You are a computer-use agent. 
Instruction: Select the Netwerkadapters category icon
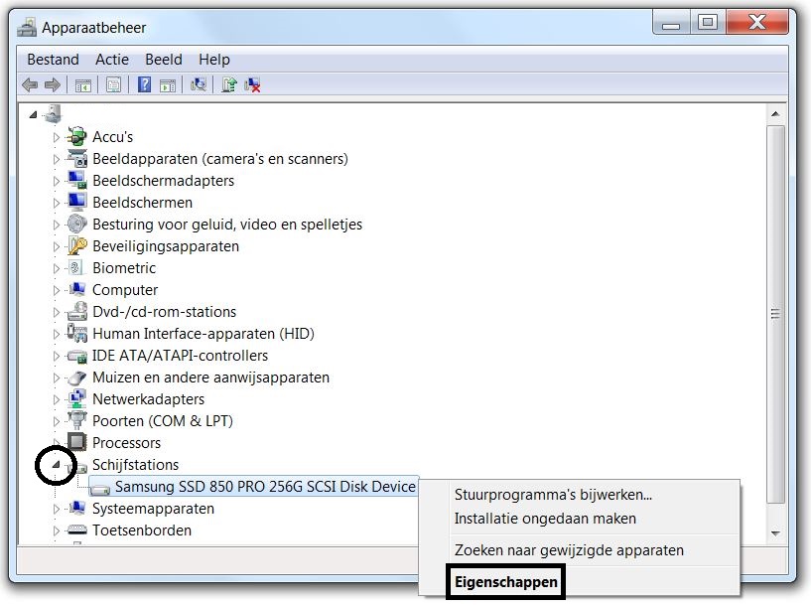coord(76,398)
